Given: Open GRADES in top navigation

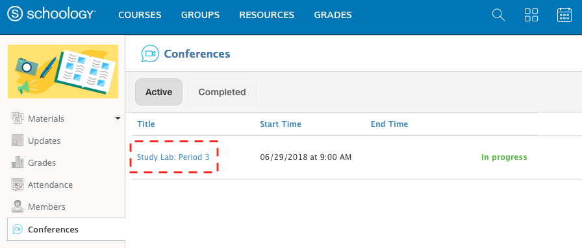Looking at the screenshot, I should click(x=333, y=15).
